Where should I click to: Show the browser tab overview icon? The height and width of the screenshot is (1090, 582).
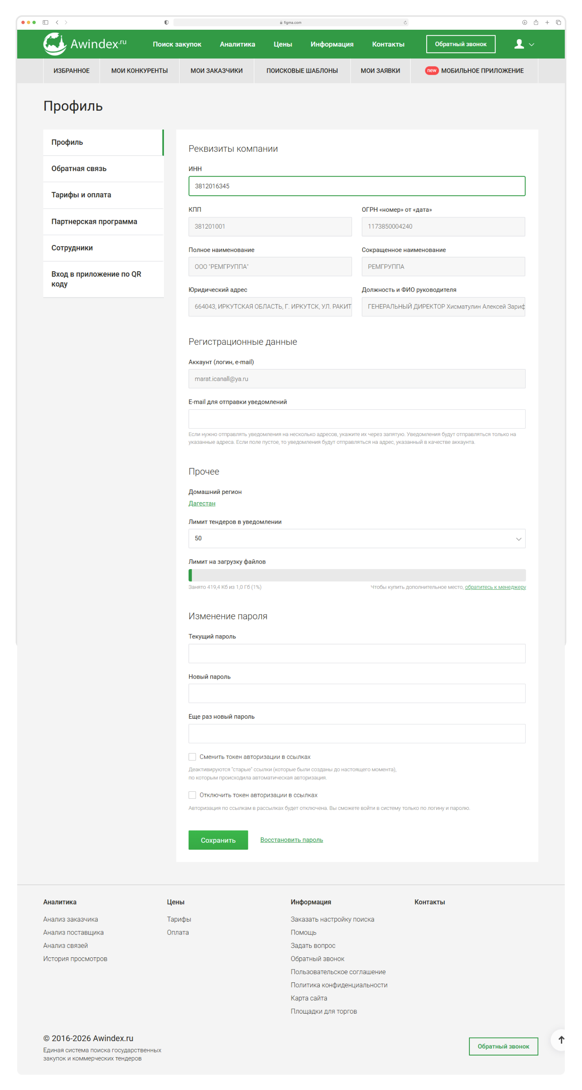pyautogui.click(x=558, y=22)
